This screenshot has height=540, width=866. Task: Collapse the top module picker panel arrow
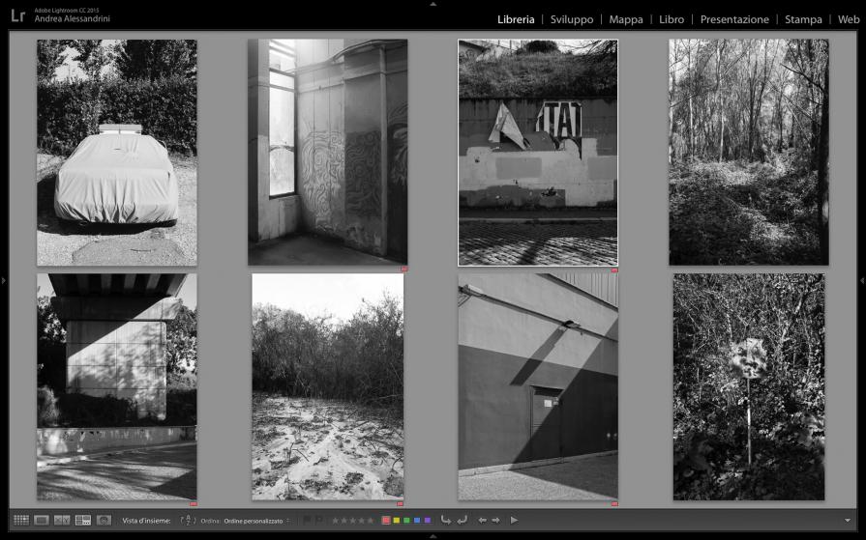(x=433, y=4)
